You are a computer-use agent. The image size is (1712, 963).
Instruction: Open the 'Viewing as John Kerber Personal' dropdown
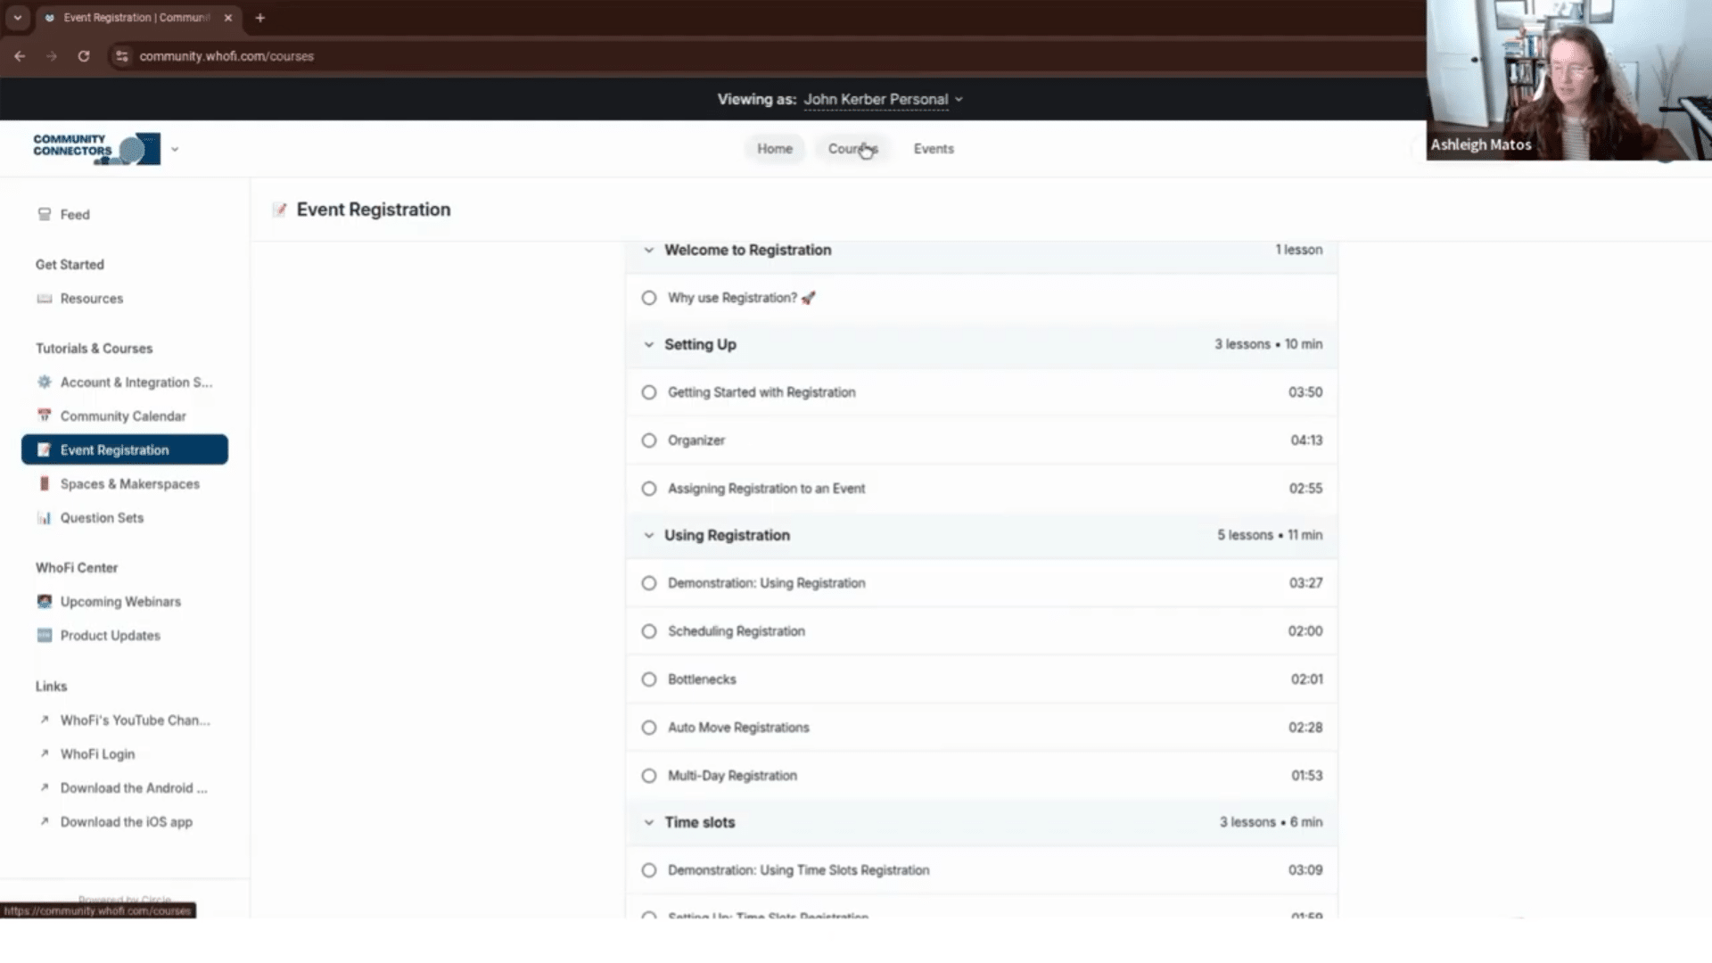tap(883, 100)
